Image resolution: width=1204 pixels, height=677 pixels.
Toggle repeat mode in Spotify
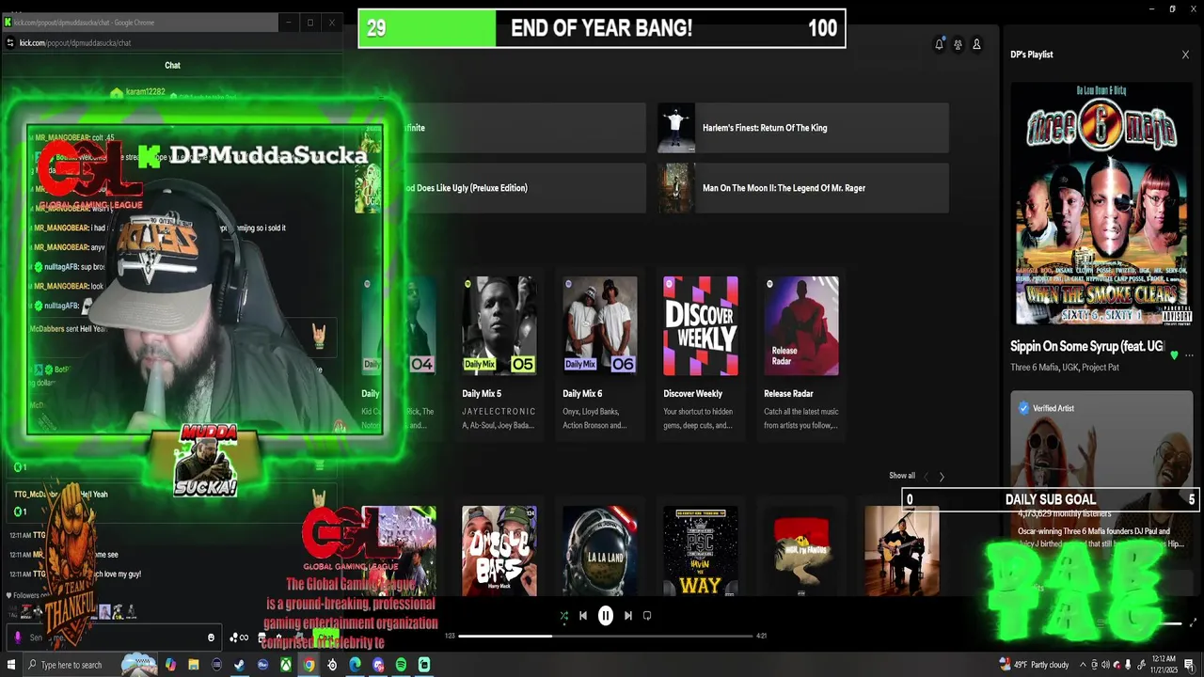click(x=647, y=616)
